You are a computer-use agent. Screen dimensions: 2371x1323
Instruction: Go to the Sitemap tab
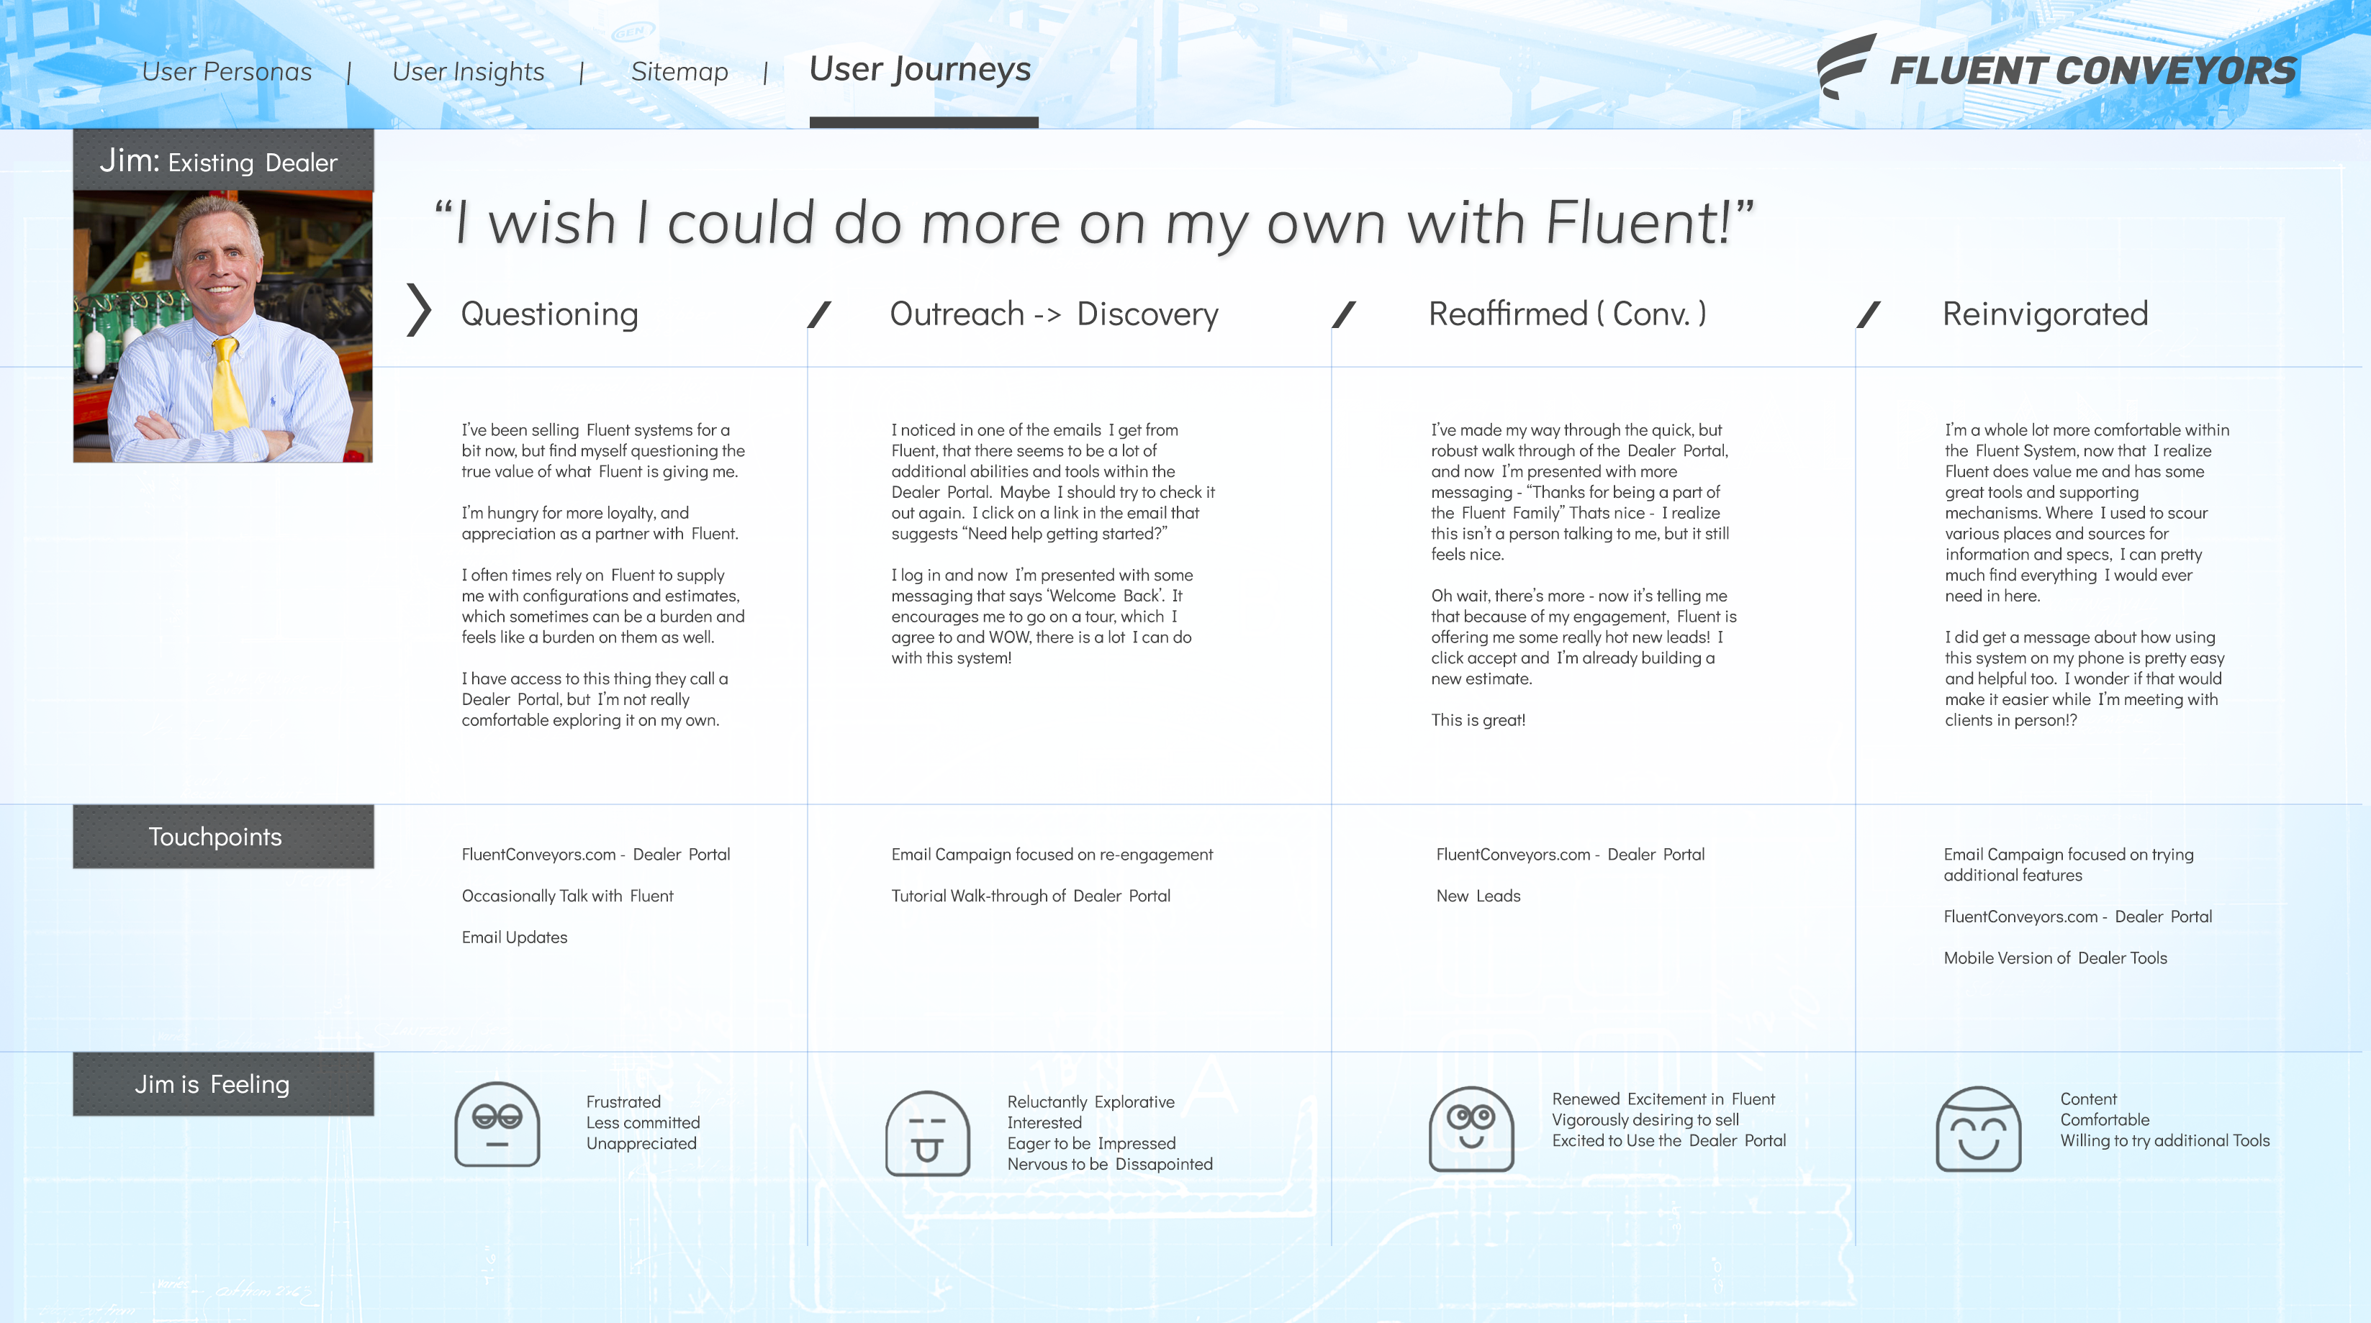point(679,72)
